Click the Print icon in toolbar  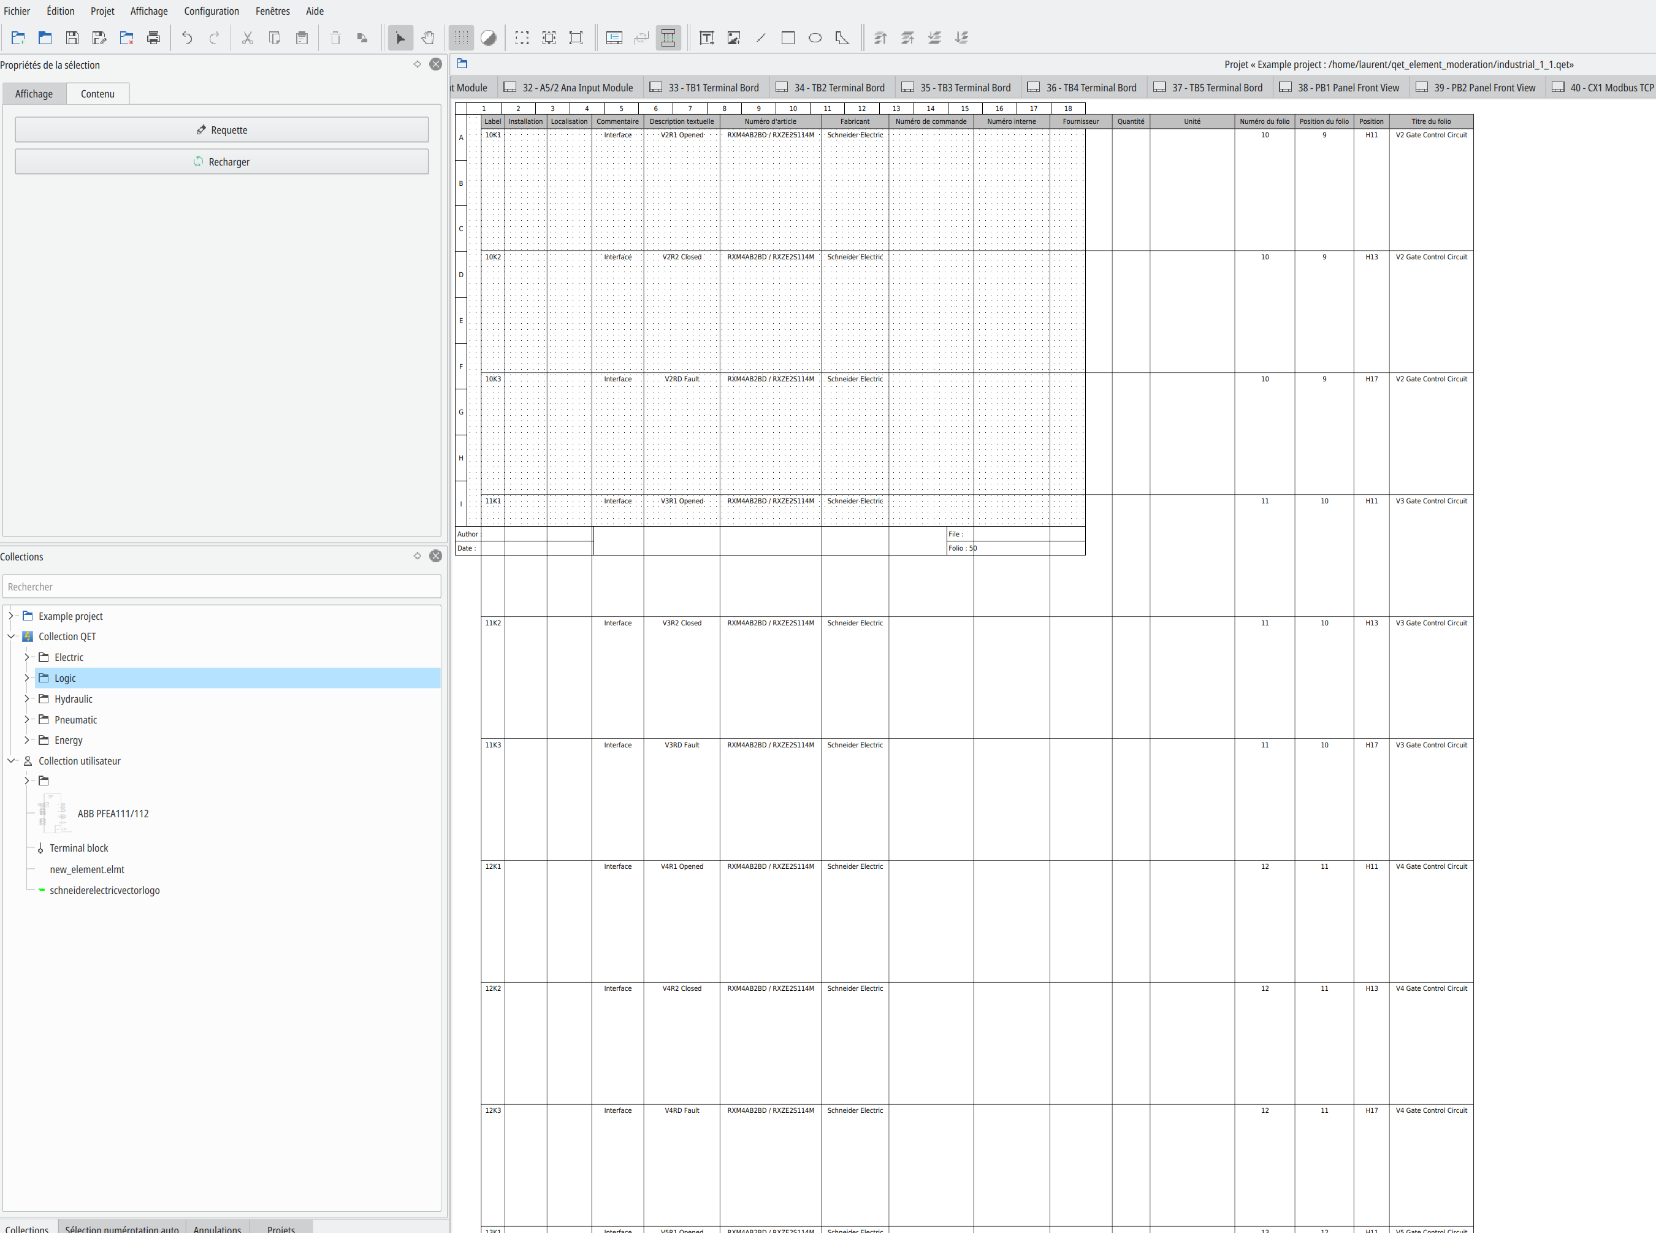pyautogui.click(x=153, y=37)
